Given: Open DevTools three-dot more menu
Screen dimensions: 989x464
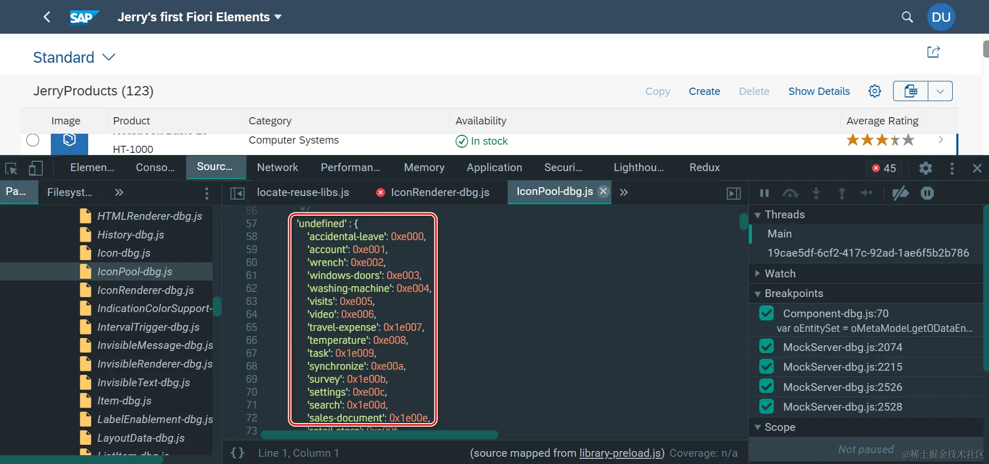Looking at the screenshot, I should [952, 168].
